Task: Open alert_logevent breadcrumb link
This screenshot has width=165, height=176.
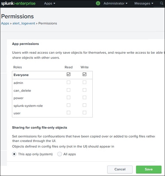Action: coord(24,23)
